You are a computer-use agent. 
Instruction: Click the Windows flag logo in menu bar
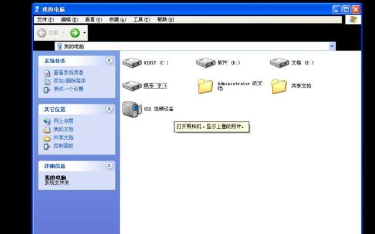(353, 19)
